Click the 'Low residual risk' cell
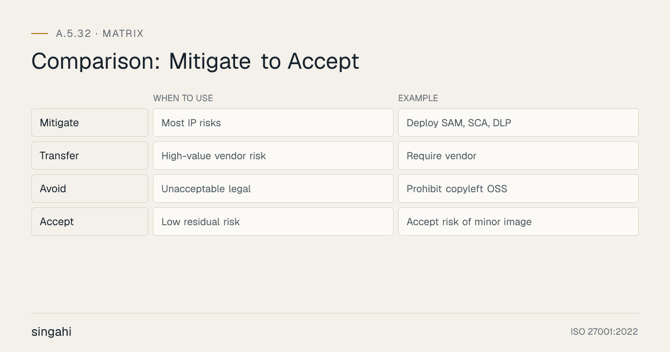The image size is (670, 352). [x=273, y=222]
